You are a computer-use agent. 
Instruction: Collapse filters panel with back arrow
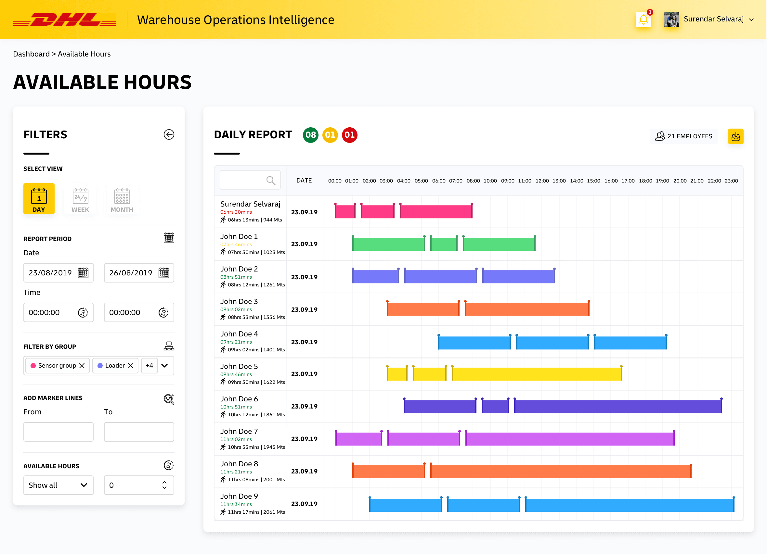coord(169,134)
